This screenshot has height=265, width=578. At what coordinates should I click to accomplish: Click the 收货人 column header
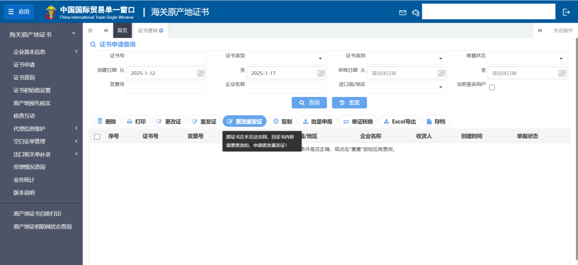click(x=424, y=137)
